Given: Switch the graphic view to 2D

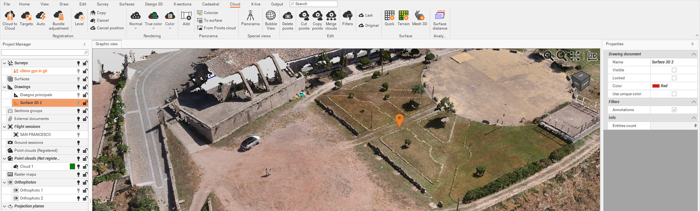Looking at the screenshot, I should coord(592,56).
